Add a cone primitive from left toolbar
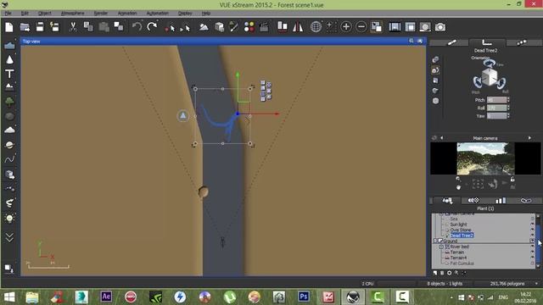 (x=9, y=59)
